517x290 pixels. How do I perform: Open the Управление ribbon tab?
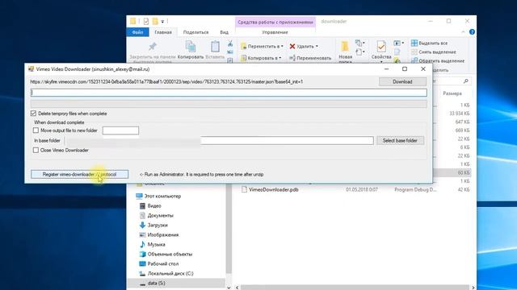click(275, 32)
